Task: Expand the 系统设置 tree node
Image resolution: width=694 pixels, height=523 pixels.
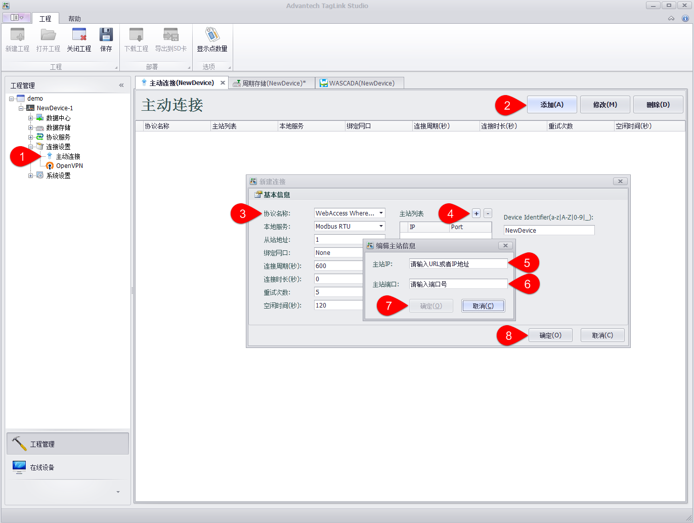Action: [31, 176]
